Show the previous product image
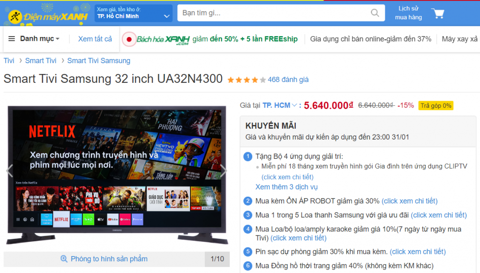 click(x=10, y=170)
